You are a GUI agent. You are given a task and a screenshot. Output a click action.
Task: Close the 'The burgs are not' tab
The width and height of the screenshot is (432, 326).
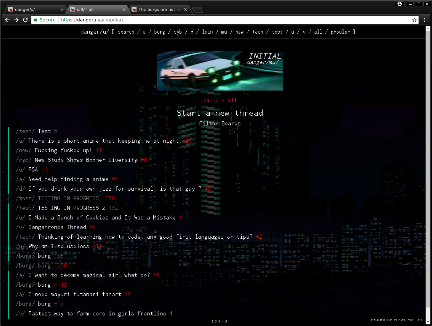(186, 10)
